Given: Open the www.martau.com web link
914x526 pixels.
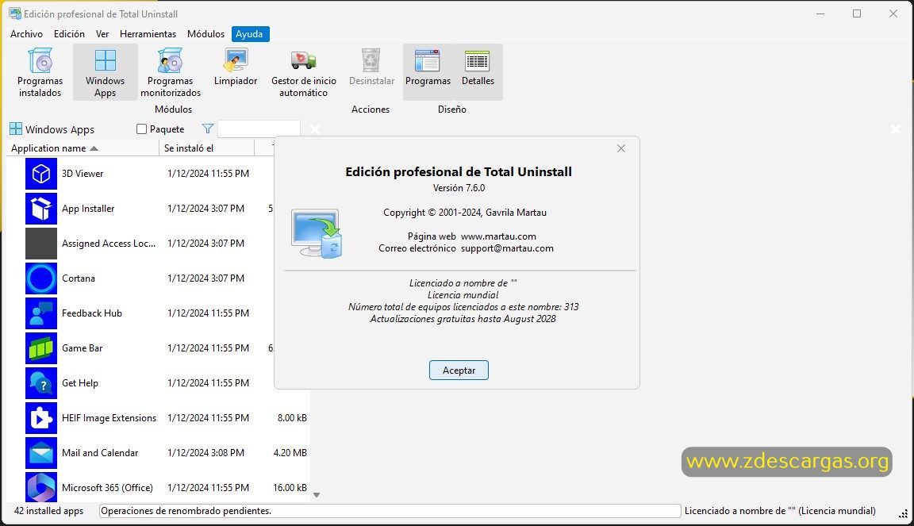Looking at the screenshot, I should pos(498,236).
